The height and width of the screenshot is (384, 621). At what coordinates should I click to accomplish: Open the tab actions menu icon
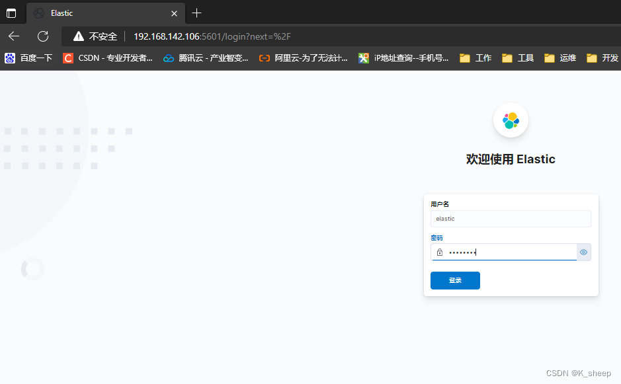click(x=11, y=13)
